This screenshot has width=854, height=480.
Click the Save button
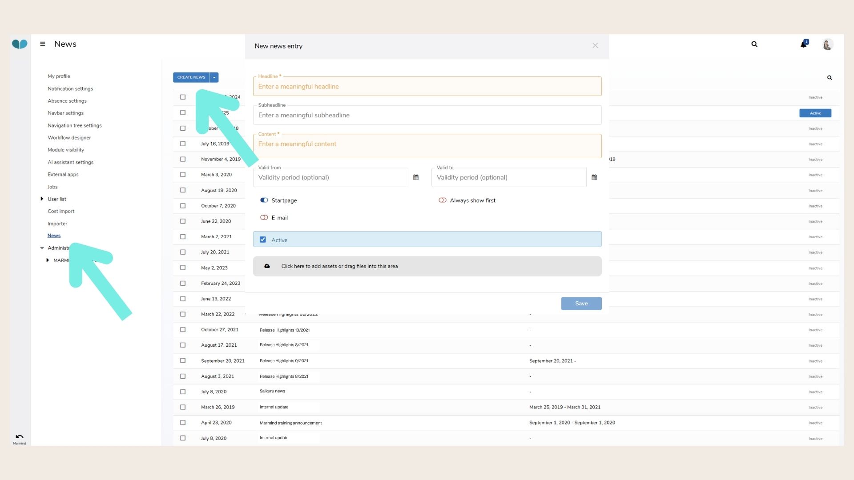tap(581, 304)
